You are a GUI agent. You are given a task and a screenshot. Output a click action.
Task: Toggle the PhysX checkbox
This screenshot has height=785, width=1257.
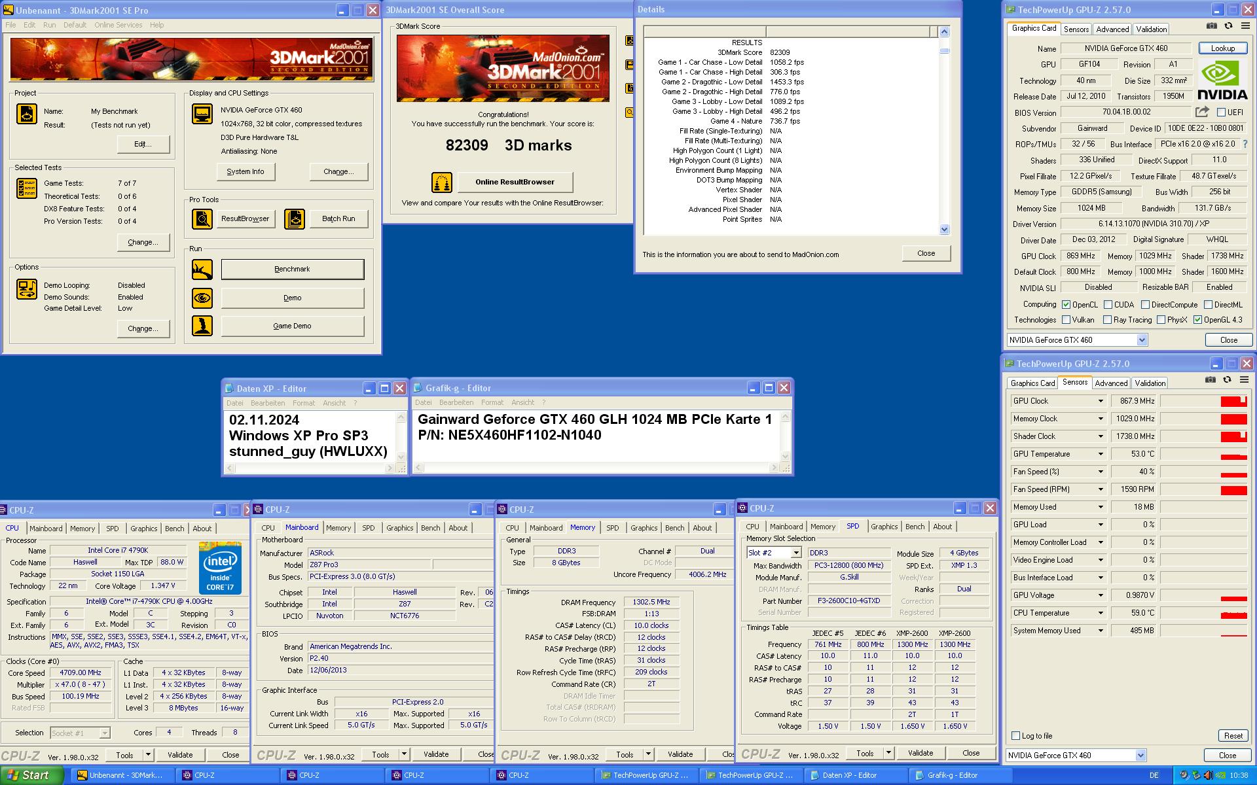point(1161,320)
